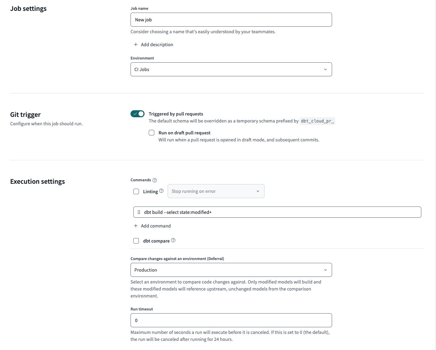The height and width of the screenshot is (350, 436).
Task: Click the chevron on the Production dropdown
Action: click(325, 270)
